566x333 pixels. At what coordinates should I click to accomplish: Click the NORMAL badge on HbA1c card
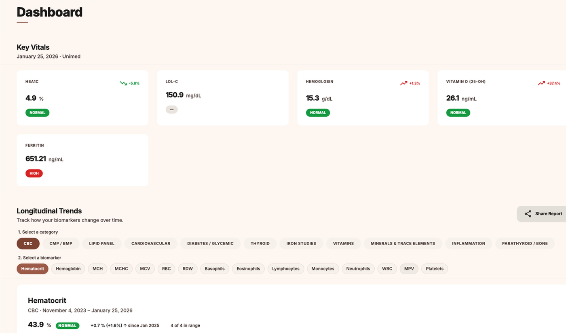pyautogui.click(x=37, y=113)
